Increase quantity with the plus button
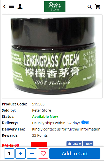Image resolution: width=104 pixels, height=161 pixels. [20, 154]
